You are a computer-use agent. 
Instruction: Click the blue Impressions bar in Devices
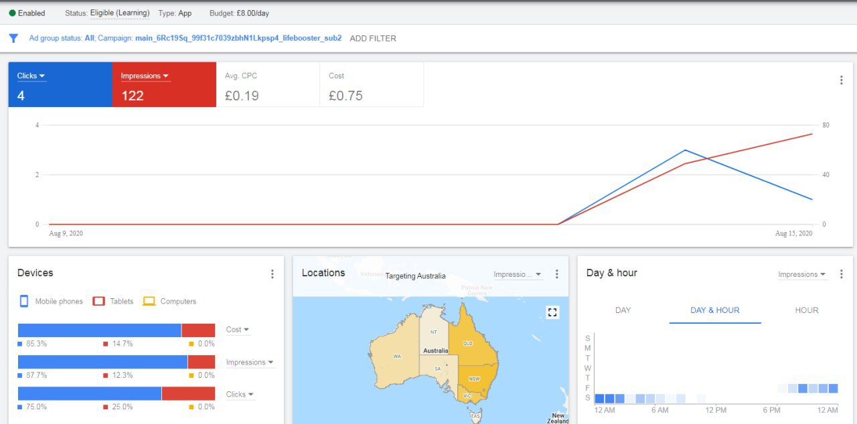click(102, 362)
